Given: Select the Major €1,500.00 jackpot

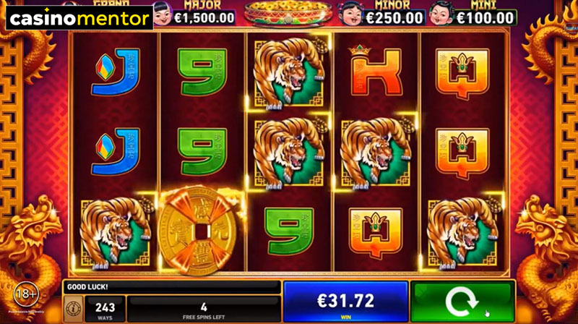Looking at the screenshot, I should click(195, 13).
